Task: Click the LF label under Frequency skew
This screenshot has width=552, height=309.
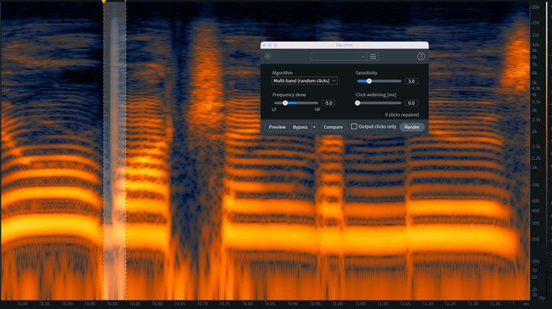Action: tap(274, 110)
